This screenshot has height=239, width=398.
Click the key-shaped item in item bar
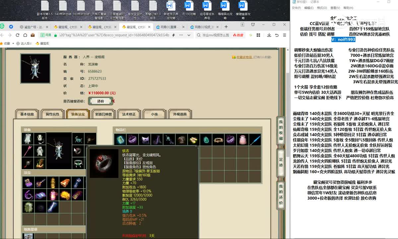click(x=169, y=140)
